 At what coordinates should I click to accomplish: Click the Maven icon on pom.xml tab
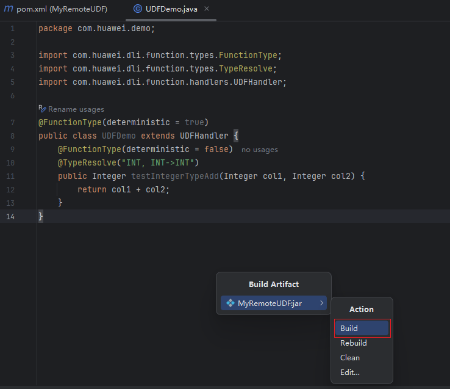coord(9,9)
